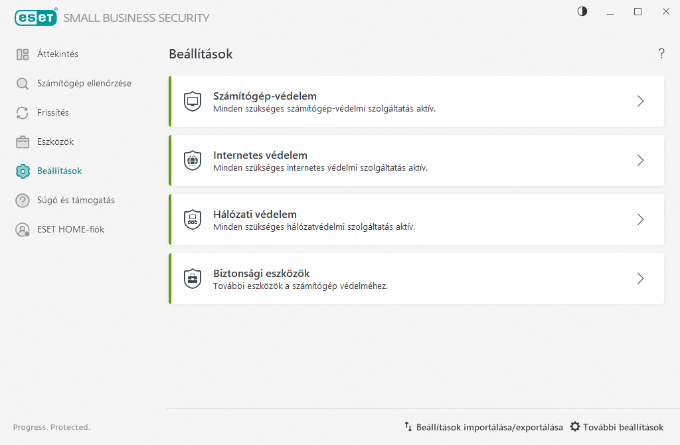
Task: Click the Eszközök briefcase icon
Action: [x=23, y=142]
